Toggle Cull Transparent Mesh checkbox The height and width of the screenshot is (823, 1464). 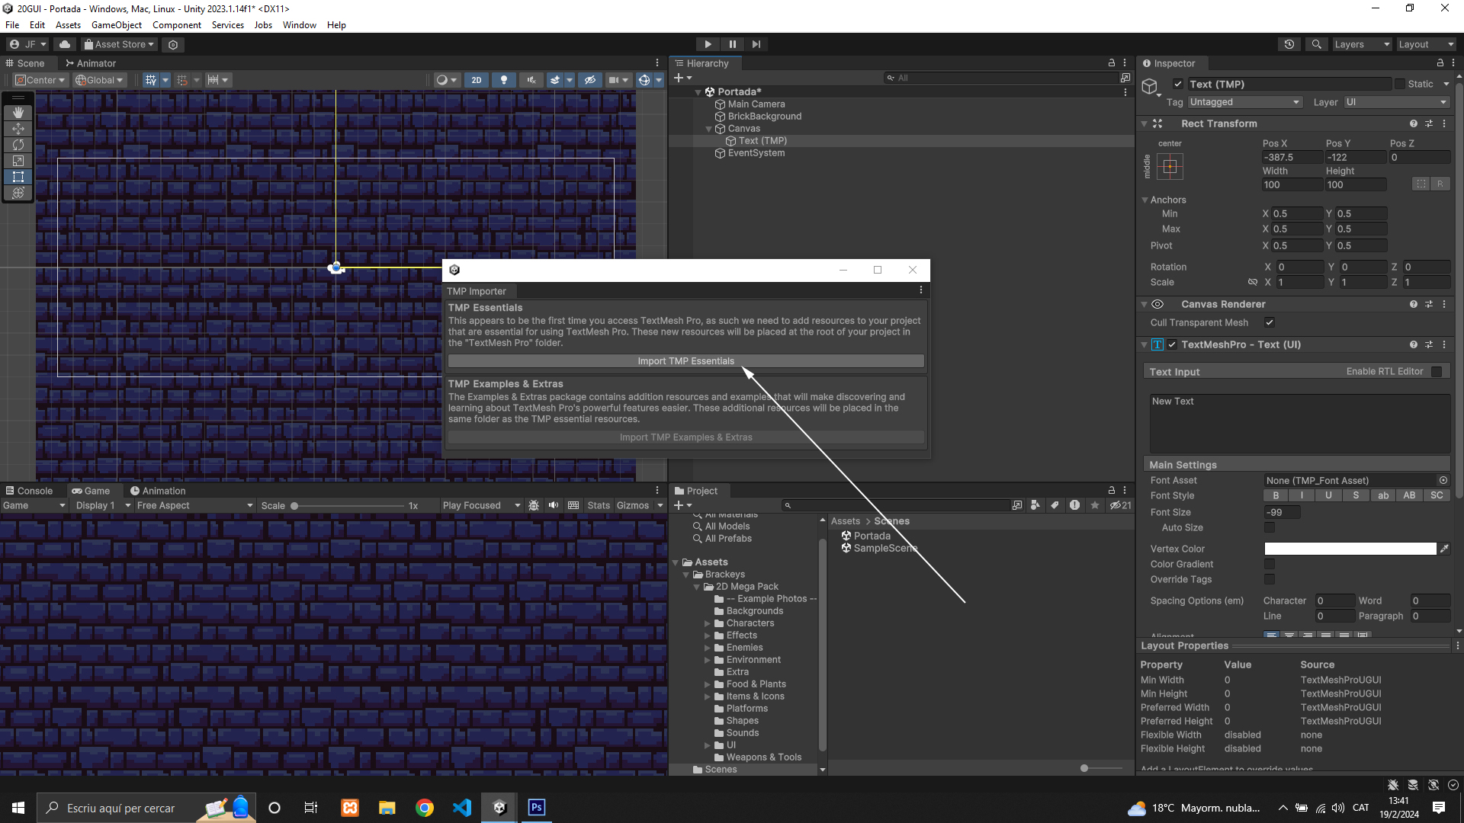coord(1270,322)
